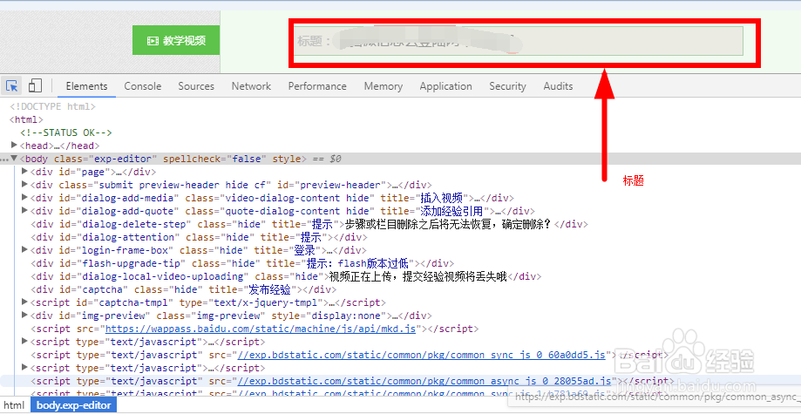Collapse the body exp-editor node
Viewport: 801px width, 414px height.
tap(14, 159)
